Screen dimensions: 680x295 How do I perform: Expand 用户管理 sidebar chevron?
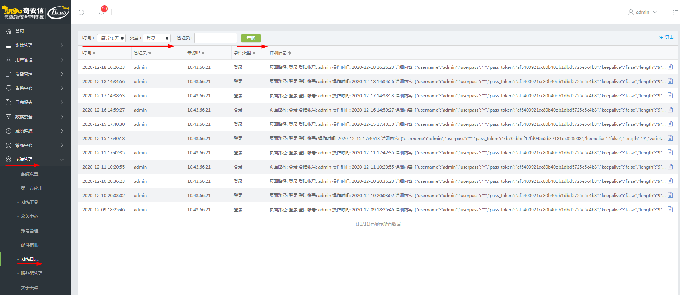click(x=62, y=60)
